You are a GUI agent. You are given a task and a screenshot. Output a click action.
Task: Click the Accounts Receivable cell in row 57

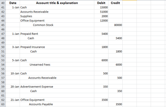click(57, 78)
